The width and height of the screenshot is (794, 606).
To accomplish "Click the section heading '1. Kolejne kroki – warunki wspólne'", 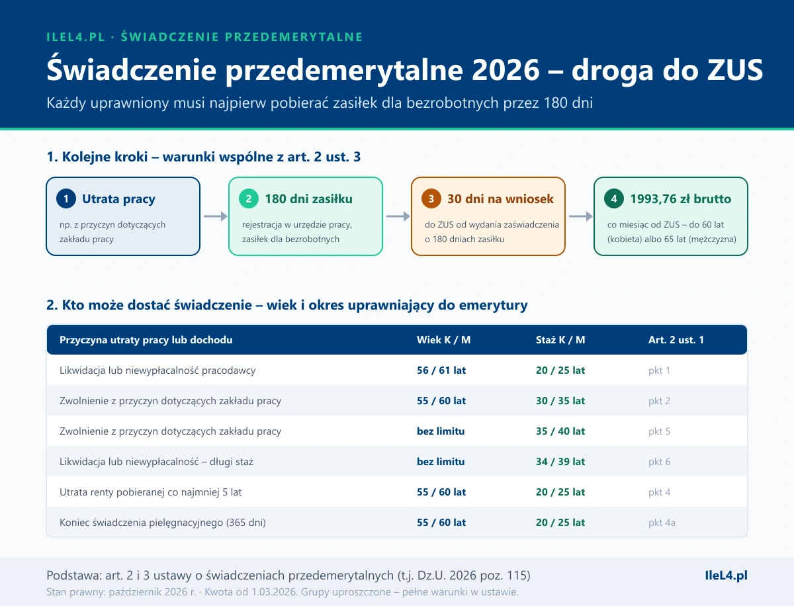I will coord(204,157).
